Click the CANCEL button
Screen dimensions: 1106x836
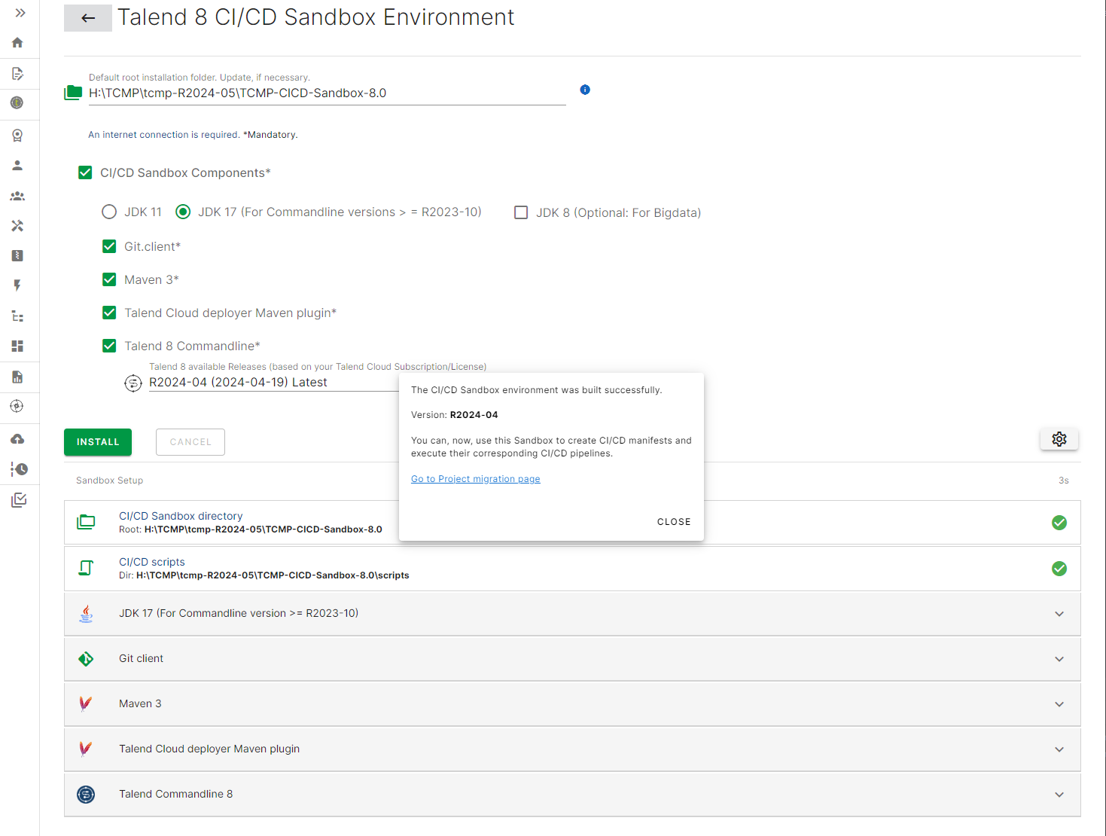click(190, 442)
